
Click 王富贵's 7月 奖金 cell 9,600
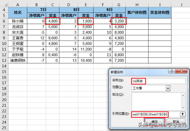(x=52, y=38)
